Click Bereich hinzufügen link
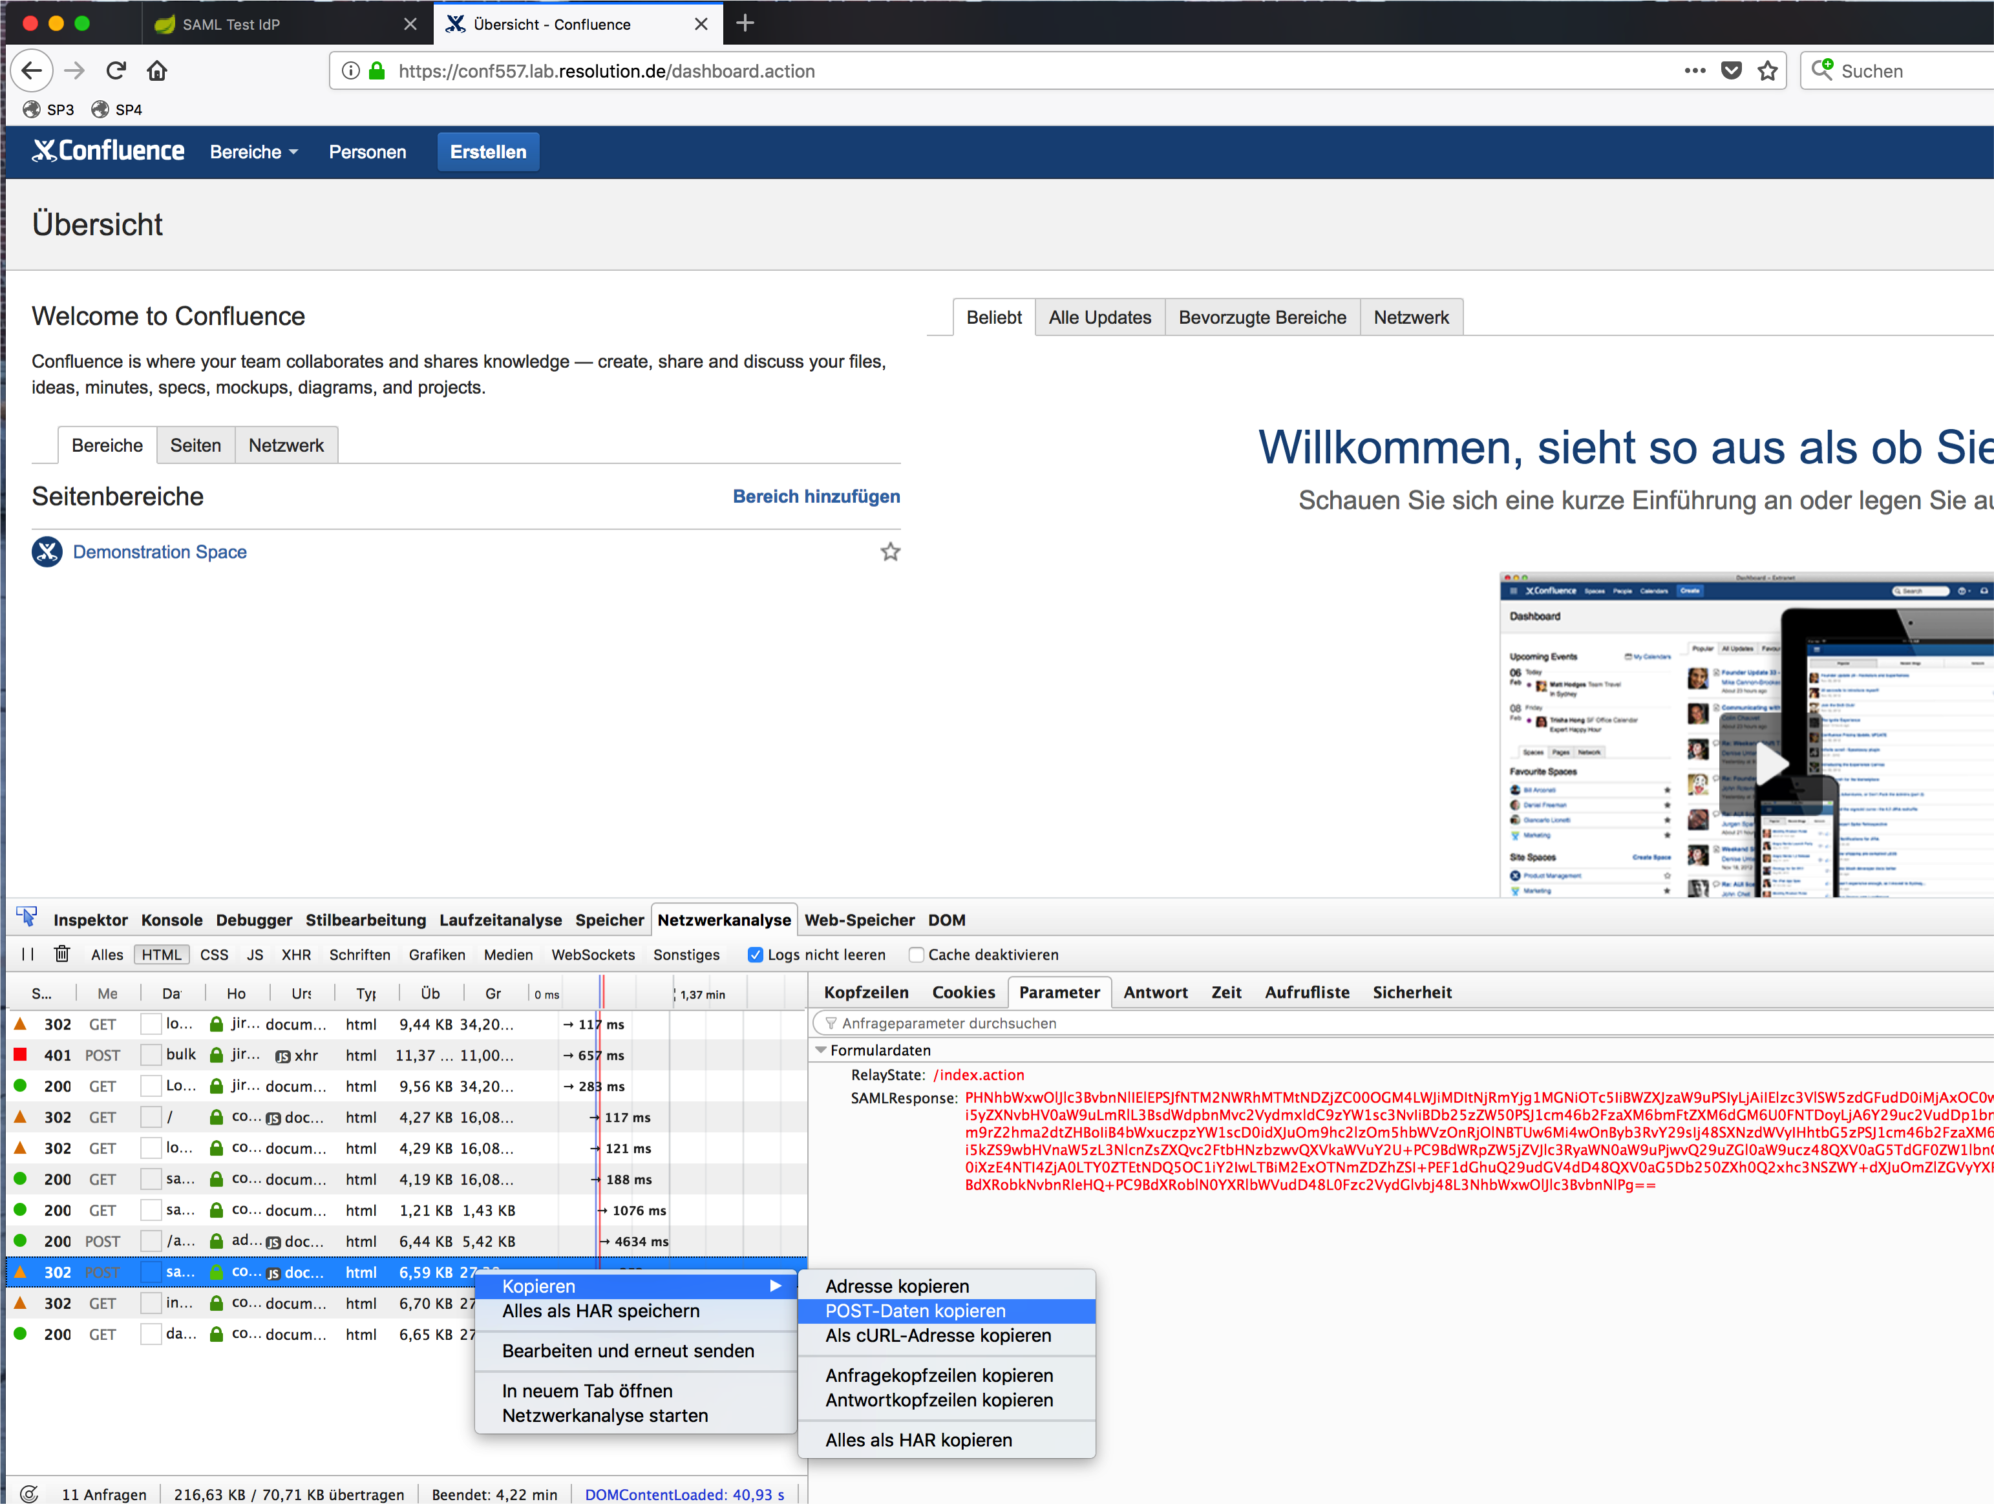The height and width of the screenshot is (1504, 1994). pyautogui.click(x=816, y=496)
